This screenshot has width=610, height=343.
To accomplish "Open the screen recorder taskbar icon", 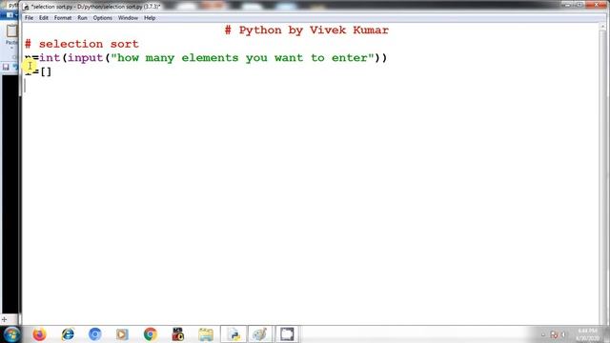I will [x=178, y=334].
